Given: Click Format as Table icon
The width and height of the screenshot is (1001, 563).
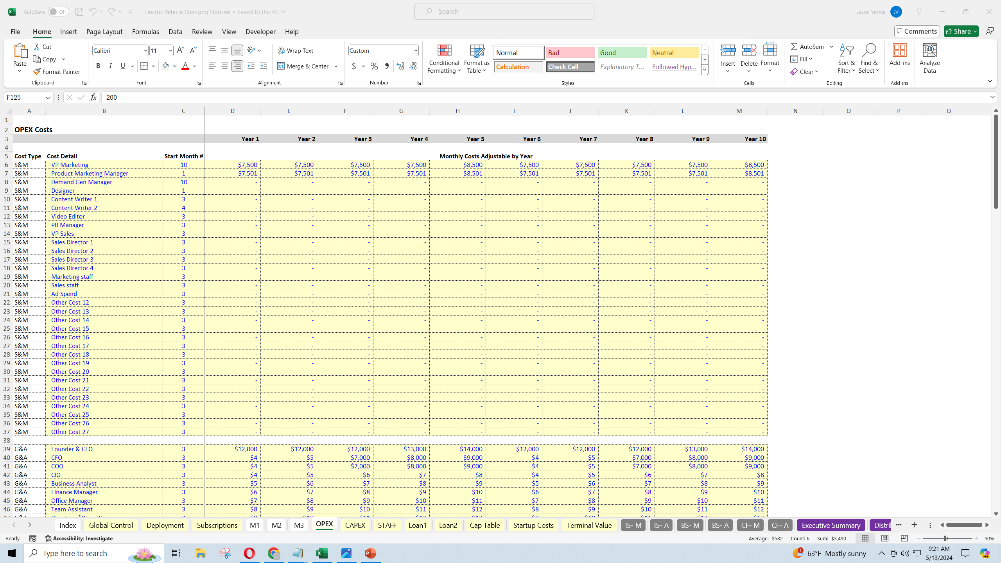Looking at the screenshot, I should pos(477,51).
